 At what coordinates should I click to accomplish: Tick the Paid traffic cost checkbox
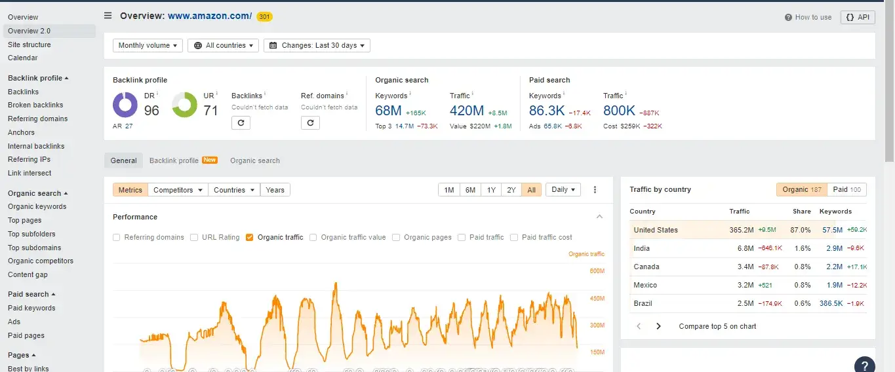514,237
